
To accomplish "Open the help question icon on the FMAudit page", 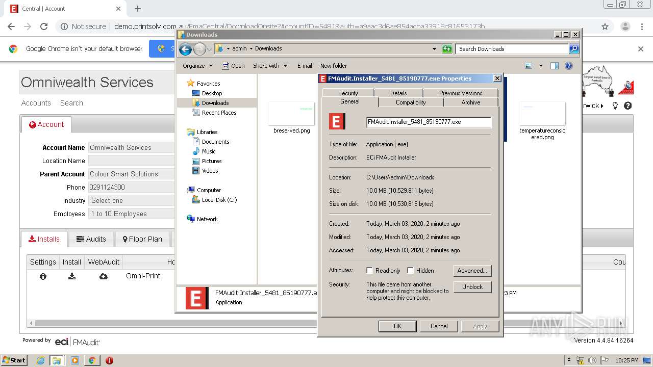I will click(628, 106).
